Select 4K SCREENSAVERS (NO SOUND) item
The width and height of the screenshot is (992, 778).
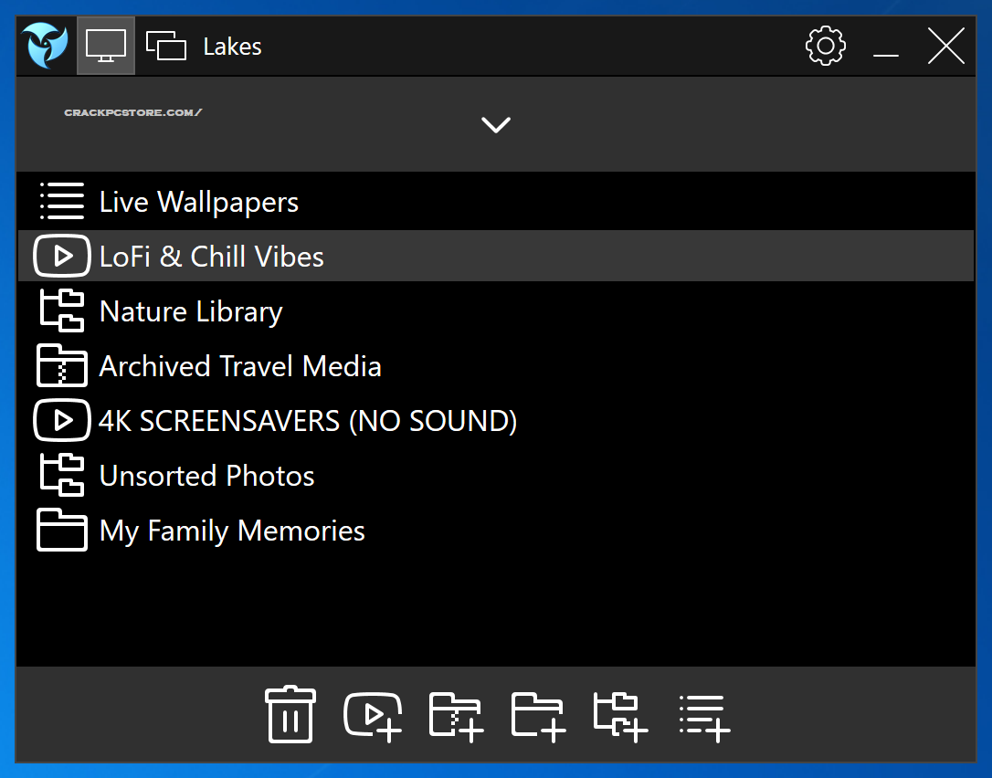(308, 421)
